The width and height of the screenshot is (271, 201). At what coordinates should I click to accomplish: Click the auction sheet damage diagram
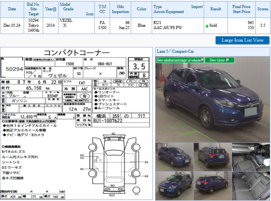[x=114, y=164]
